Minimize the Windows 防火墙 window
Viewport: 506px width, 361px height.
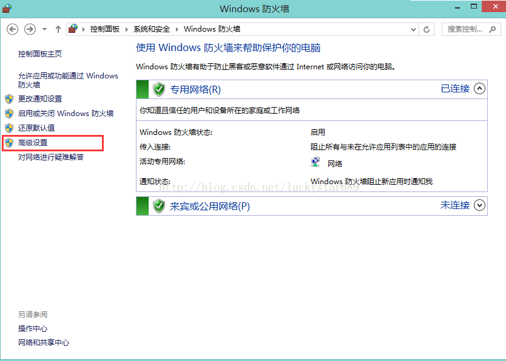tap(457, 7)
